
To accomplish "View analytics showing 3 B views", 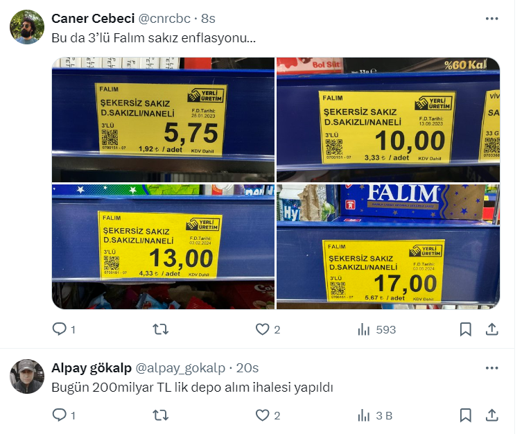I will pos(374,415).
